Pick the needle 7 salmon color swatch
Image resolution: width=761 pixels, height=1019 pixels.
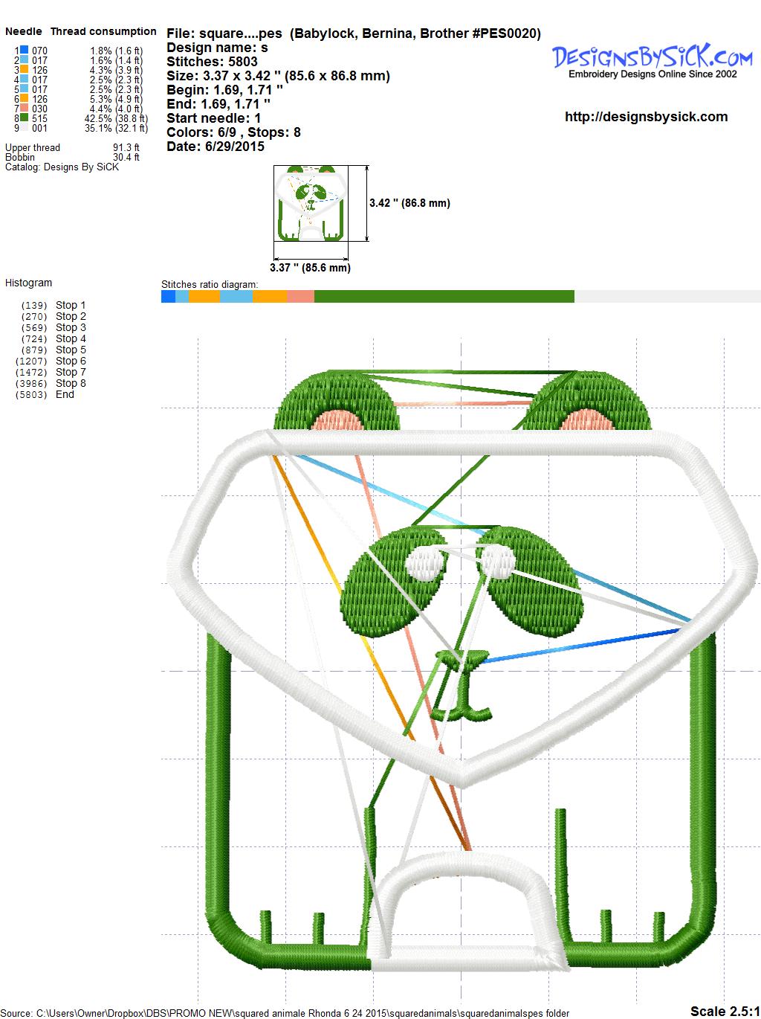pyautogui.click(x=25, y=109)
